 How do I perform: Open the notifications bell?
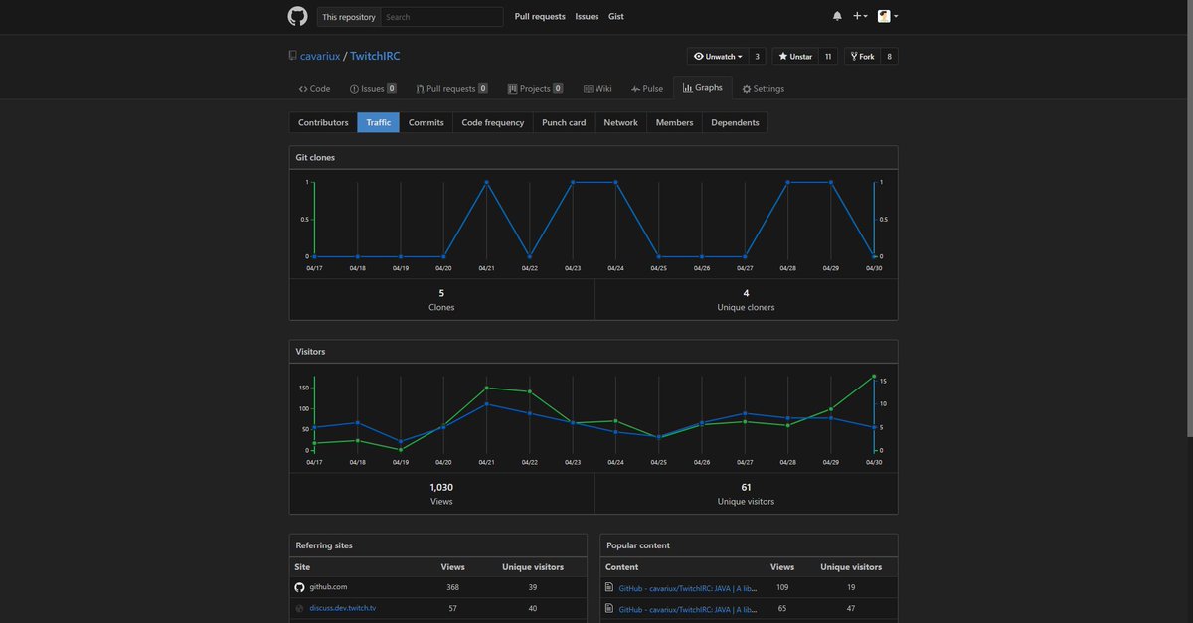[x=837, y=16]
